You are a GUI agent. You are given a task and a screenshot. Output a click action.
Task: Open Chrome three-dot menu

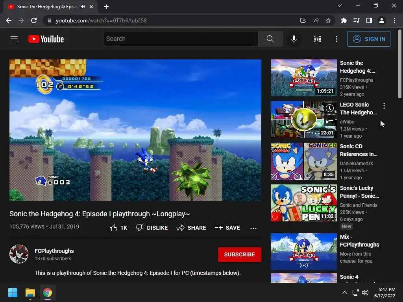[x=394, y=20]
